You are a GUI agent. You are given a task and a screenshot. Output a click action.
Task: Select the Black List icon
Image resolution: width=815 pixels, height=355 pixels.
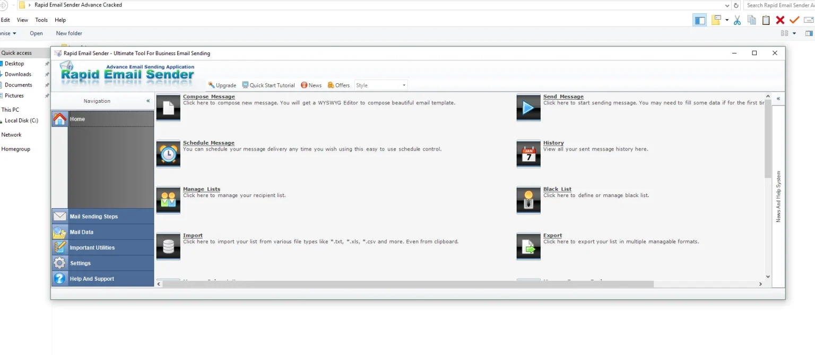(528, 200)
